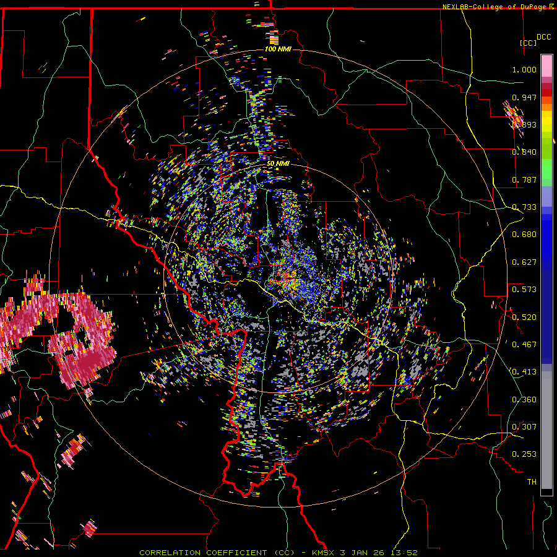Image resolution: width=557 pixels, height=557 pixels.
Task: Click the DCC label above the color scale
Action: (543, 37)
